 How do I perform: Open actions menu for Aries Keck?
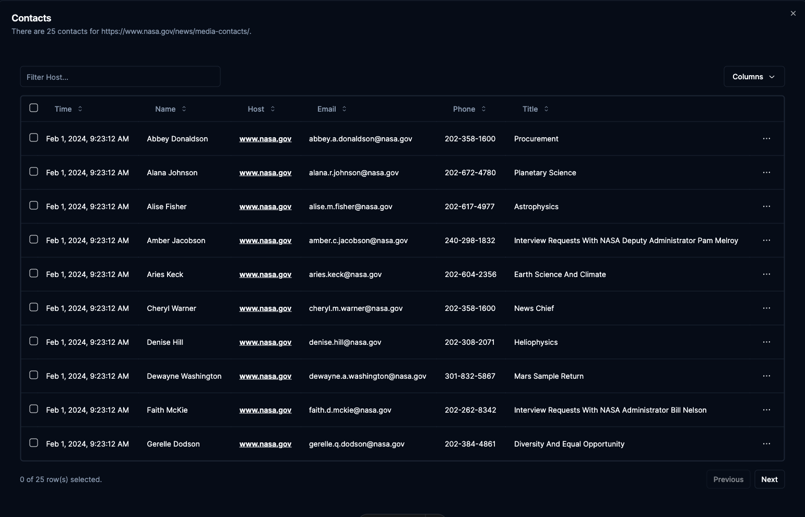point(766,274)
